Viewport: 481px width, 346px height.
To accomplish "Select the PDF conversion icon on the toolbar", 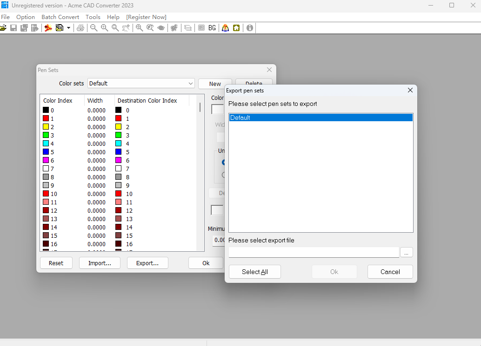I will 48,27.
